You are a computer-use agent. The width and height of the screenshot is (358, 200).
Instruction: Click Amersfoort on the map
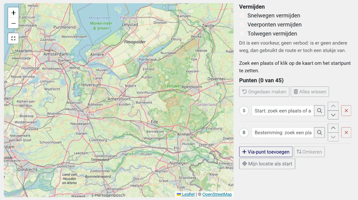pos(119,99)
